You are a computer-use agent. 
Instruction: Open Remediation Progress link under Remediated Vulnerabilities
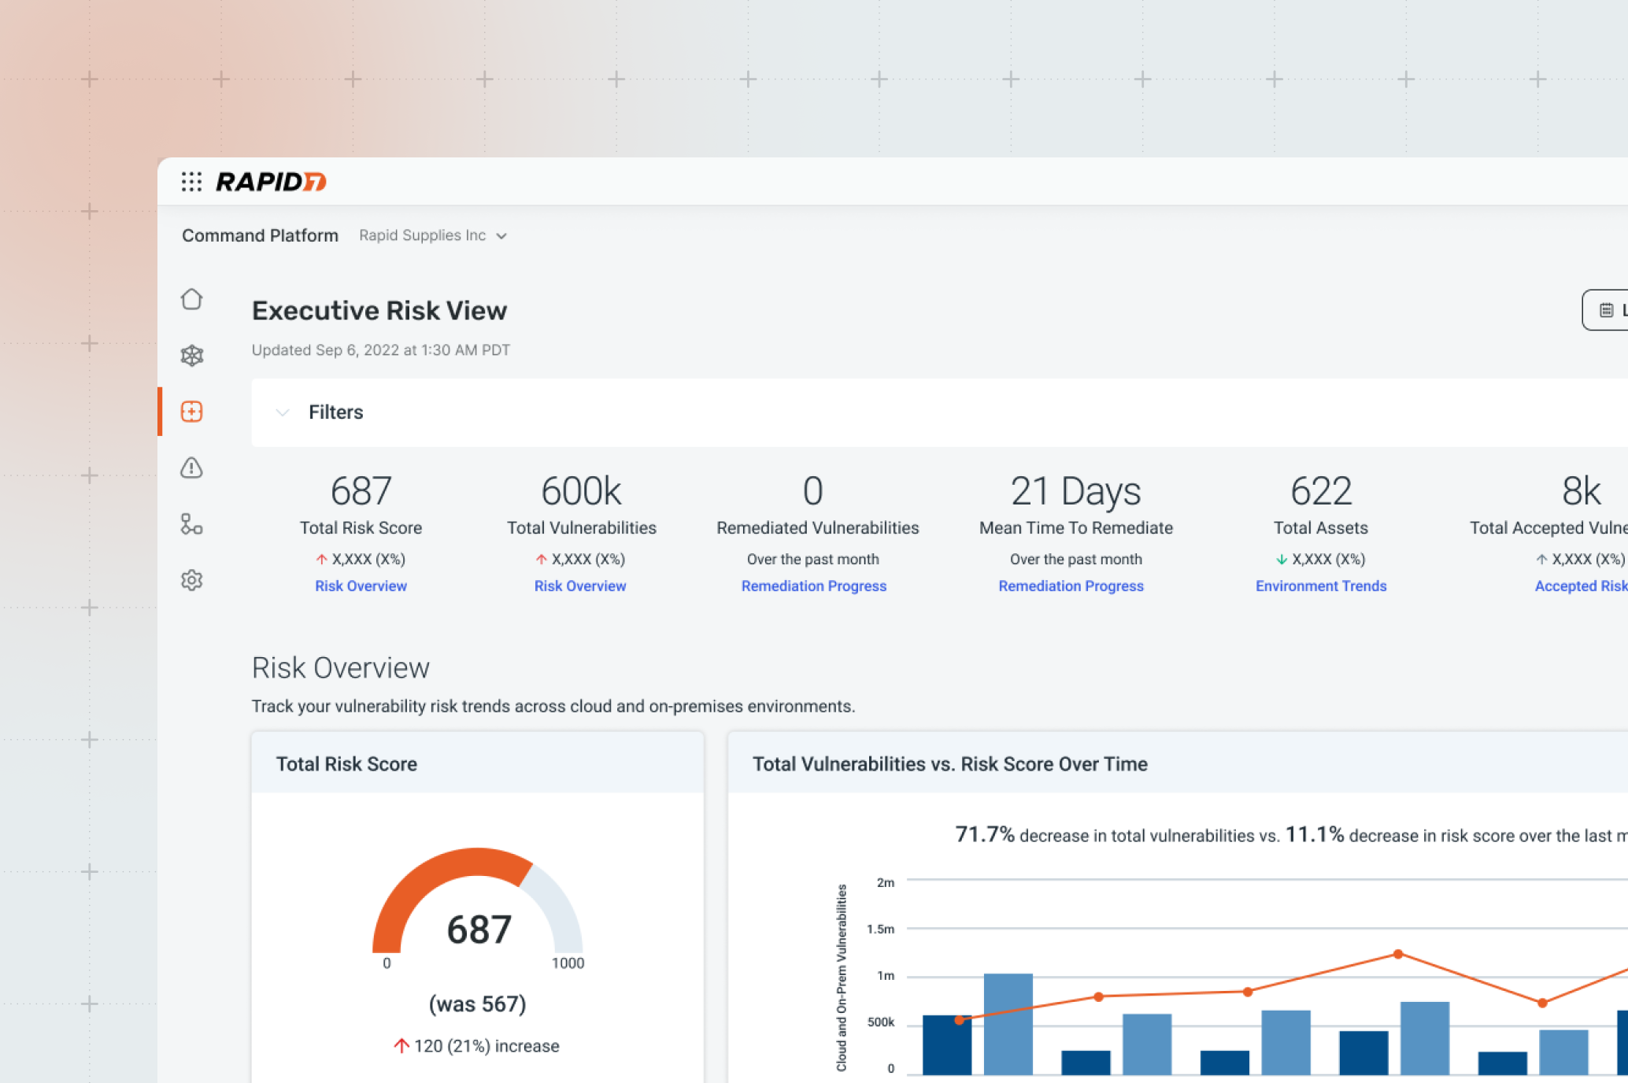(813, 586)
